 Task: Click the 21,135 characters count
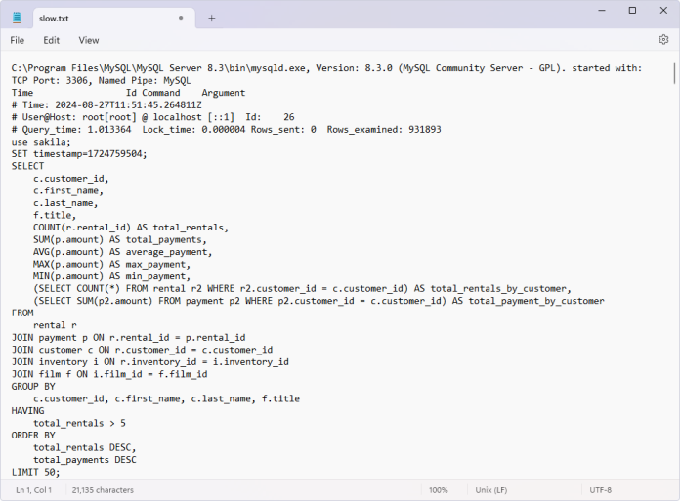tap(103, 489)
